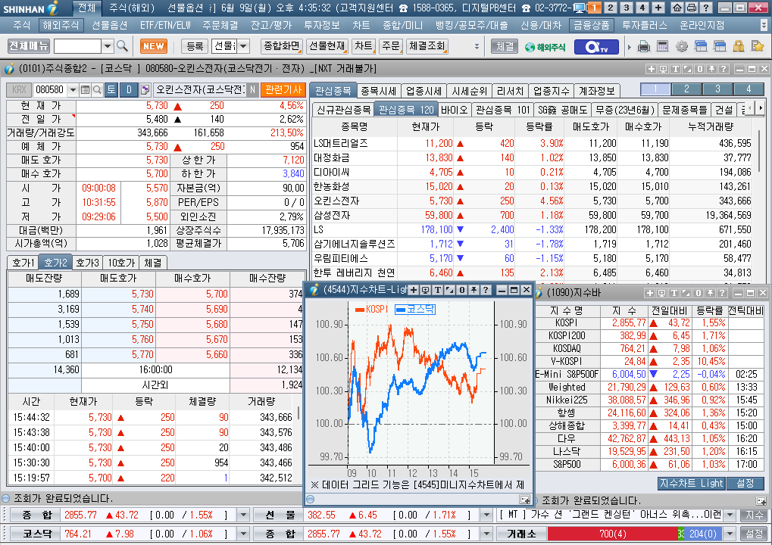
Task: Switch to virtual screen 3
Action: (x=627, y=8)
